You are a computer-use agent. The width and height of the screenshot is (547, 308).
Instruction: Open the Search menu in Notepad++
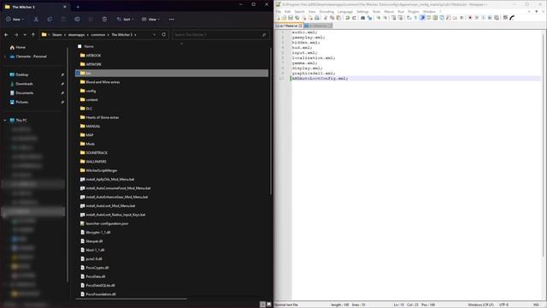click(x=299, y=11)
